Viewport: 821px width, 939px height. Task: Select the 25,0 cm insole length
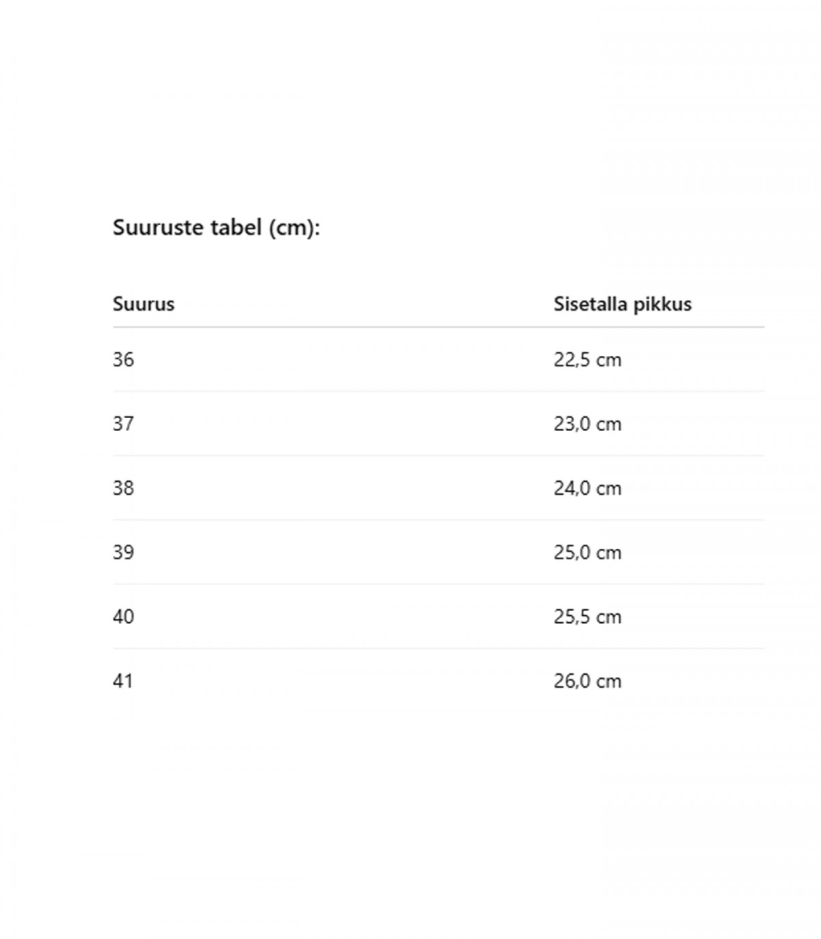pos(588,552)
